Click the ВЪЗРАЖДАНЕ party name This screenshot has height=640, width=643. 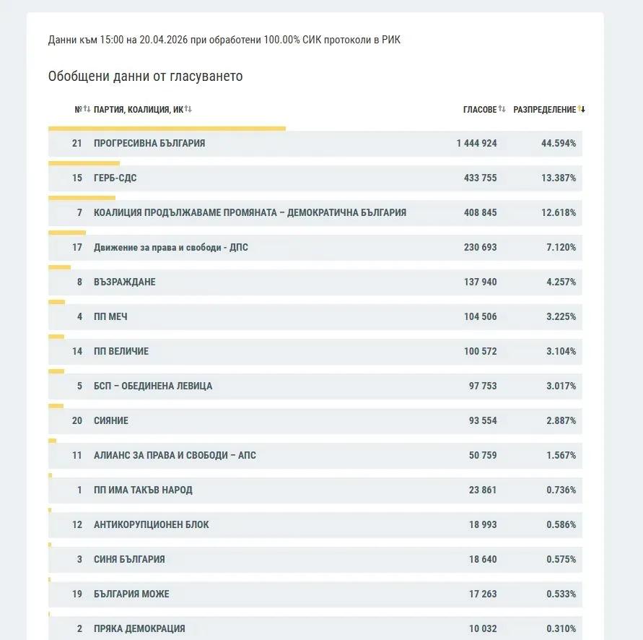click(124, 282)
